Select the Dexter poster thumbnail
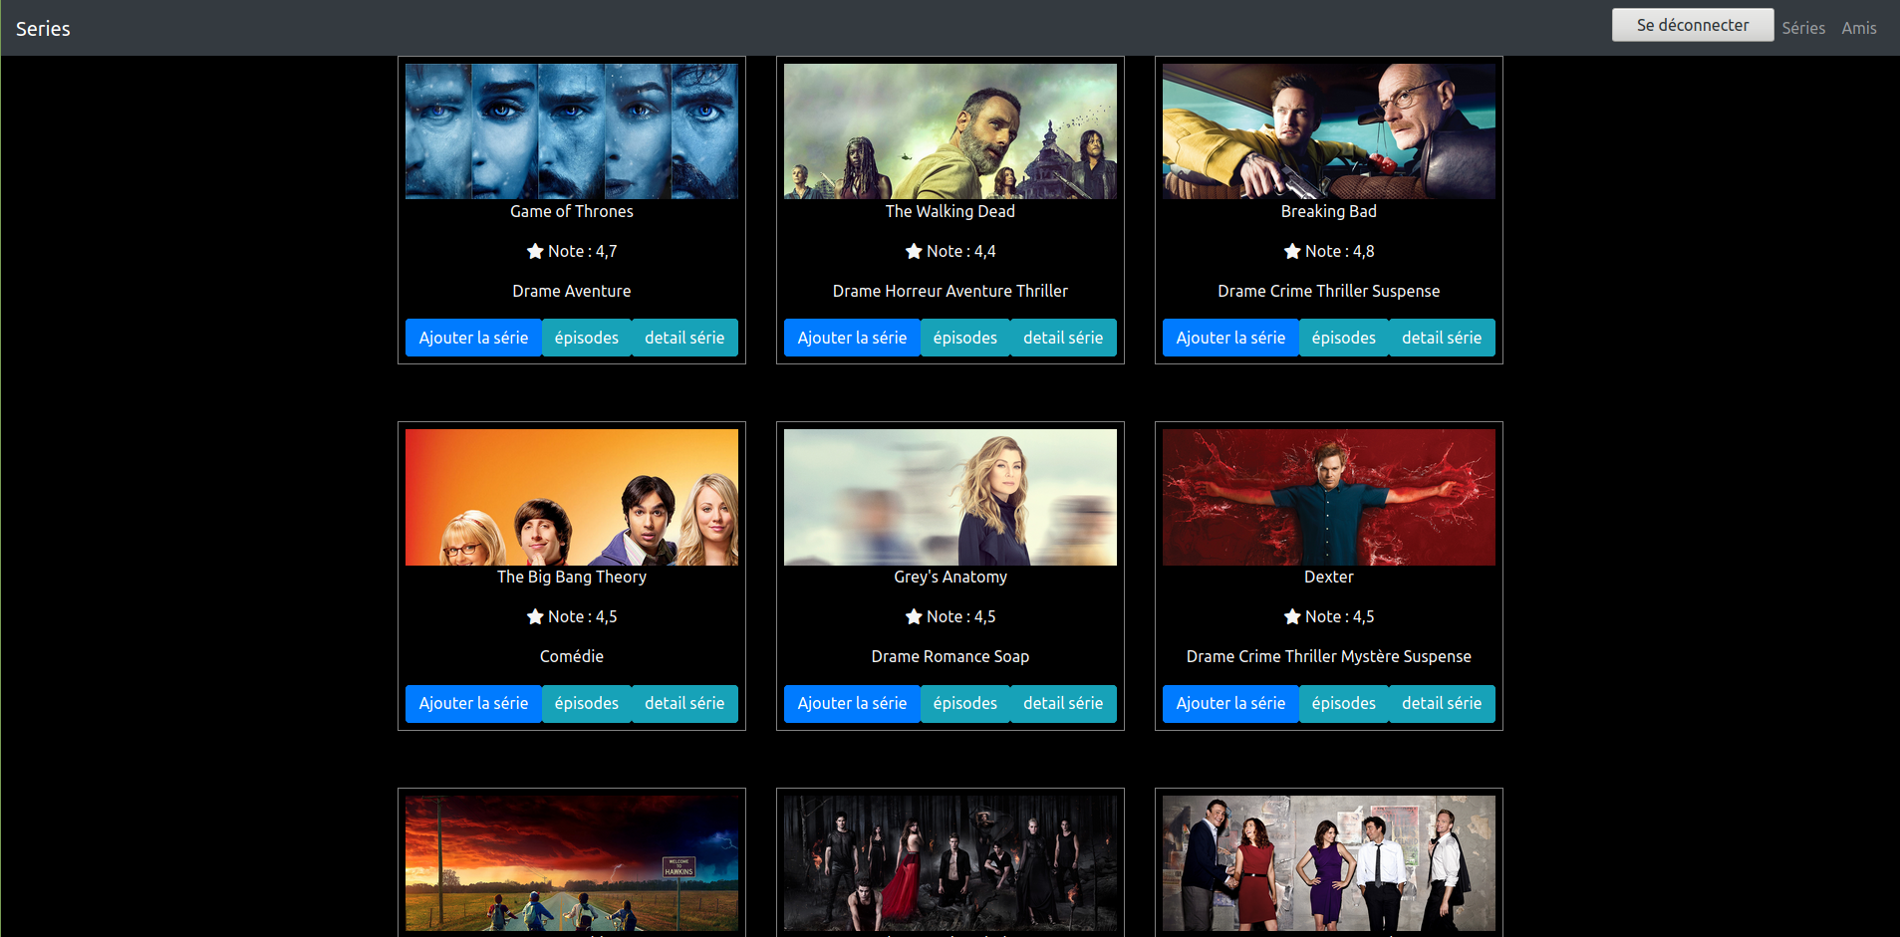 pyautogui.click(x=1329, y=497)
